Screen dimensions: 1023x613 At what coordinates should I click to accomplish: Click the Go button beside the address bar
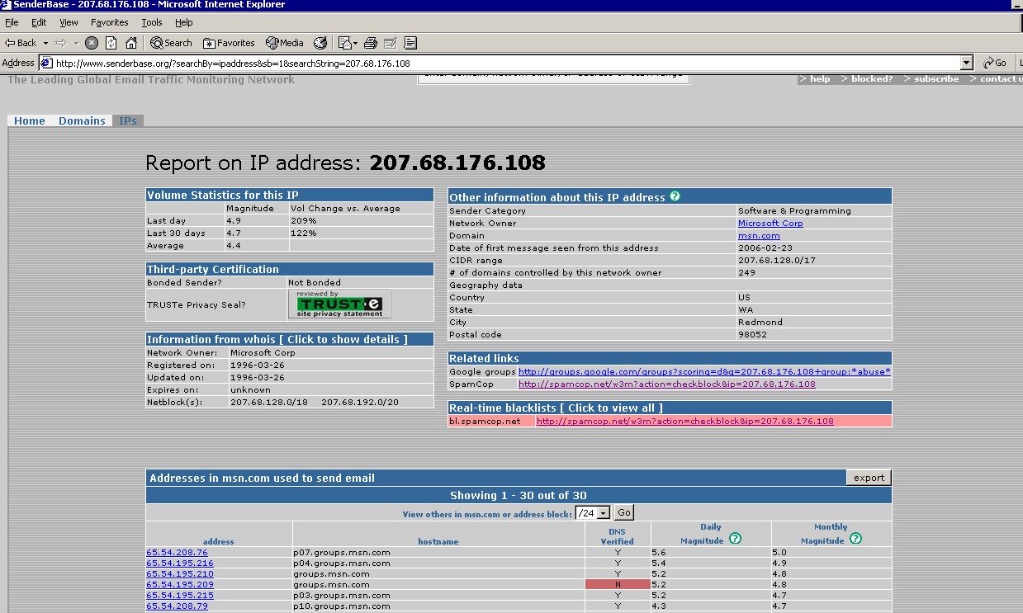point(995,63)
